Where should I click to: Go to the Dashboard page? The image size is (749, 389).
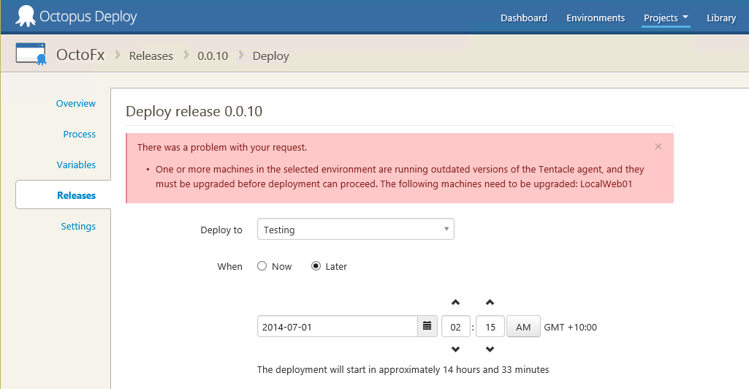pyautogui.click(x=523, y=18)
